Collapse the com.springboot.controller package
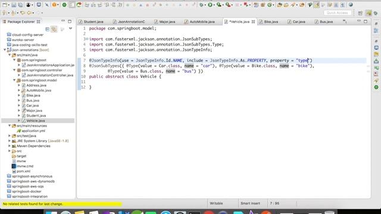This screenshot has width=381, height=214. (x=14, y=70)
